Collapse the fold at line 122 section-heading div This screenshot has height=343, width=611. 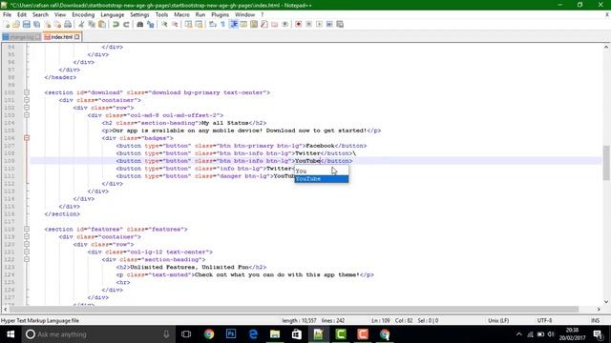point(27,259)
